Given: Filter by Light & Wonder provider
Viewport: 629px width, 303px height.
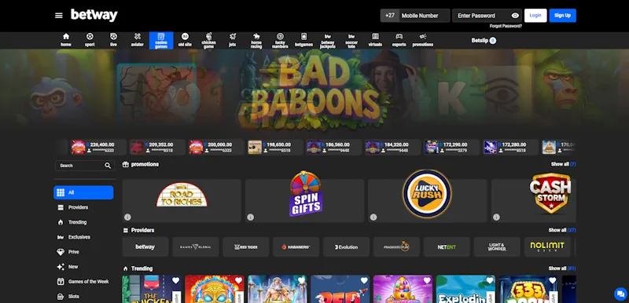Looking at the screenshot, I should pyautogui.click(x=497, y=247).
